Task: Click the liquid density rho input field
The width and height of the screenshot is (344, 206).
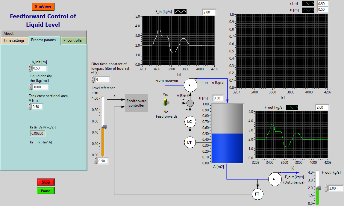Action: click(40, 87)
